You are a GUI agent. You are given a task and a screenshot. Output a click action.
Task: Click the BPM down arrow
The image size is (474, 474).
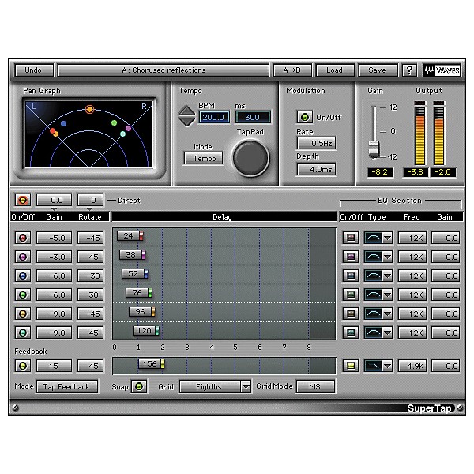186,121
